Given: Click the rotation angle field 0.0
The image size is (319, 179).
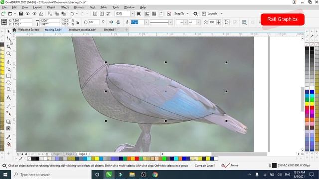Looking at the screenshot, I should (94, 22).
